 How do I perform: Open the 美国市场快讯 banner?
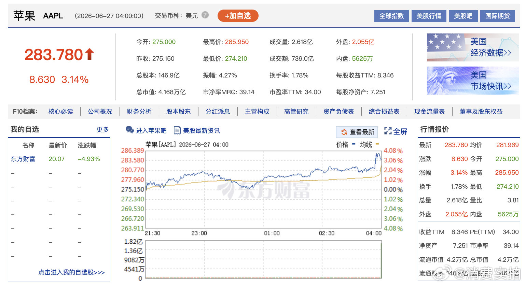point(473,81)
